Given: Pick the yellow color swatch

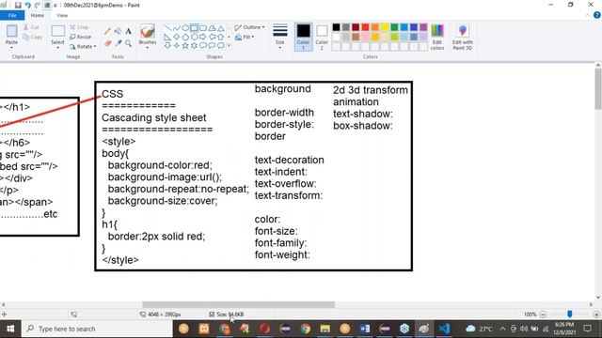Looking at the screenshot, I should point(385,27).
